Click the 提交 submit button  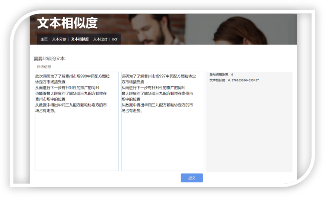coord(192,178)
